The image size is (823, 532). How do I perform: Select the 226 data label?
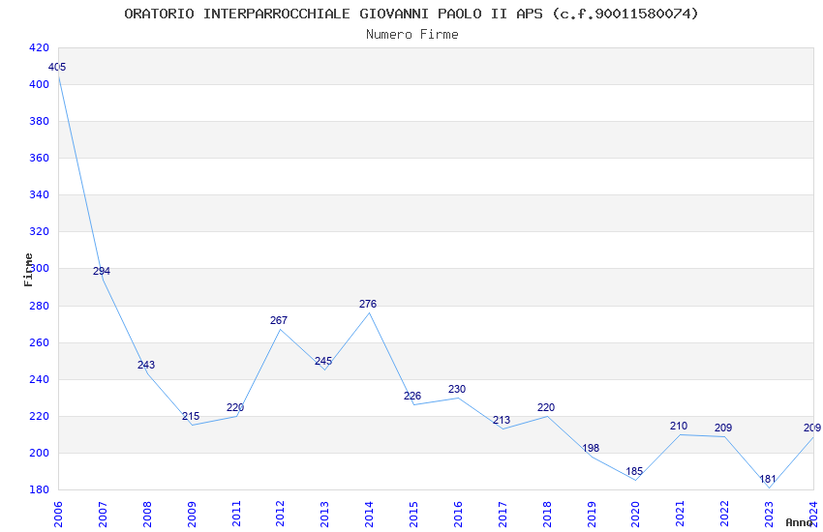(412, 396)
